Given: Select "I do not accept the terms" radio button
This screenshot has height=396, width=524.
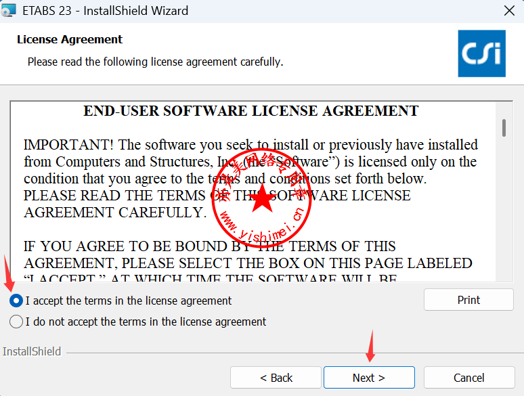Looking at the screenshot, I should 16,322.
